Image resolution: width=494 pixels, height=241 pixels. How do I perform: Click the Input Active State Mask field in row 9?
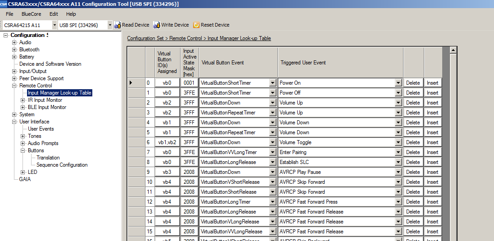pyautogui.click(x=189, y=172)
